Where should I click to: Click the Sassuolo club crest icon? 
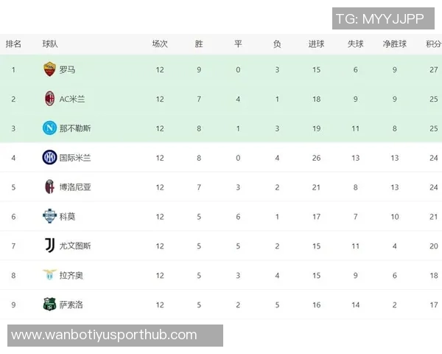pos(49,305)
